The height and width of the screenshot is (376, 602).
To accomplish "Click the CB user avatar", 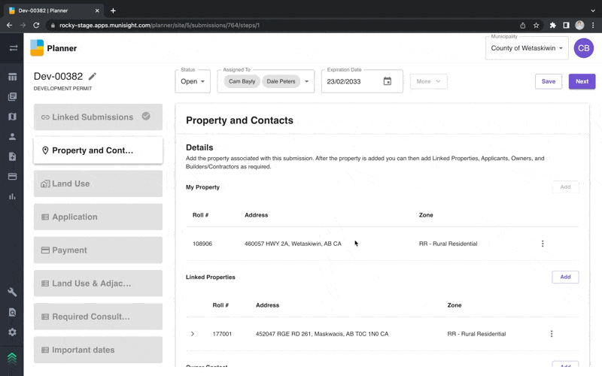I will (583, 48).
